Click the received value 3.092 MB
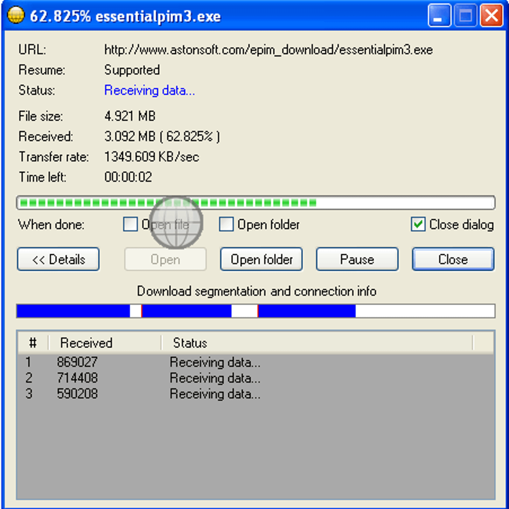509x509 pixels. click(x=162, y=136)
